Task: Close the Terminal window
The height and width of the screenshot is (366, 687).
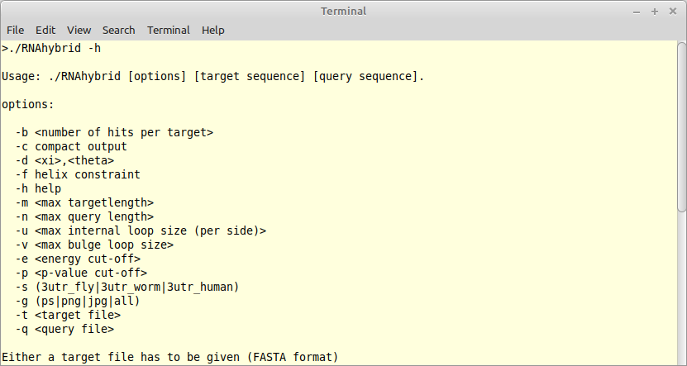Action: (673, 12)
